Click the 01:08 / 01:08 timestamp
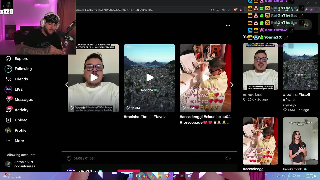The height and width of the screenshot is (180, 320). [84, 158]
